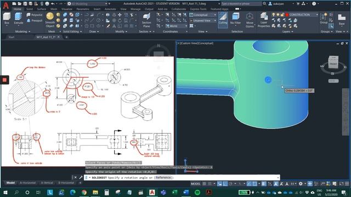Screen dimensions: 351x197
Task: Activate the Presspull tool
Action: pos(34,21)
